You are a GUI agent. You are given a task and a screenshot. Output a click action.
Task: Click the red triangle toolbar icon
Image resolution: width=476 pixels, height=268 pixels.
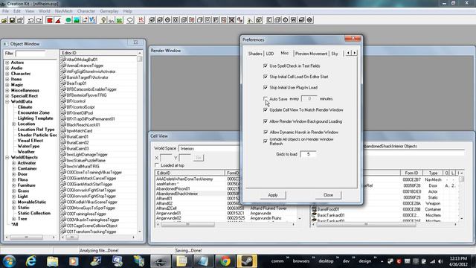click(x=58, y=20)
